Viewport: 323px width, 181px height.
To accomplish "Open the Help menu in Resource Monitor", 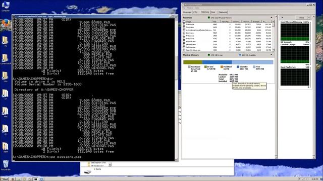I will pyautogui.click(x=197, y=8).
